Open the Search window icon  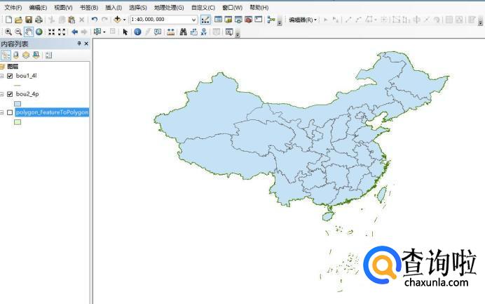(x=238, y=20)
